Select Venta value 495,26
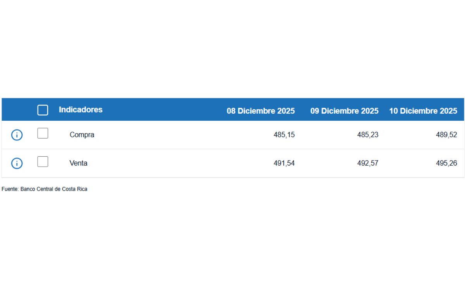Viewport: 465px width, 289px height. coord(446,163)
